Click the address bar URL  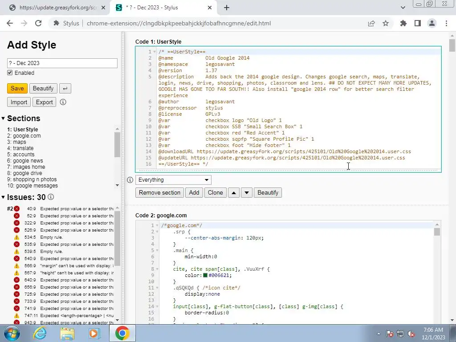179,23
